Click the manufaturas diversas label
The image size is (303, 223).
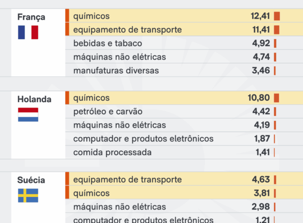click(116, 70)
